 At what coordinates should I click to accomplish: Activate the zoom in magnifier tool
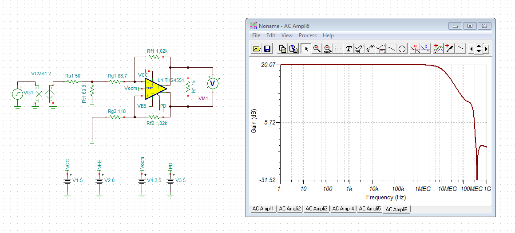(x=317, y=49)
